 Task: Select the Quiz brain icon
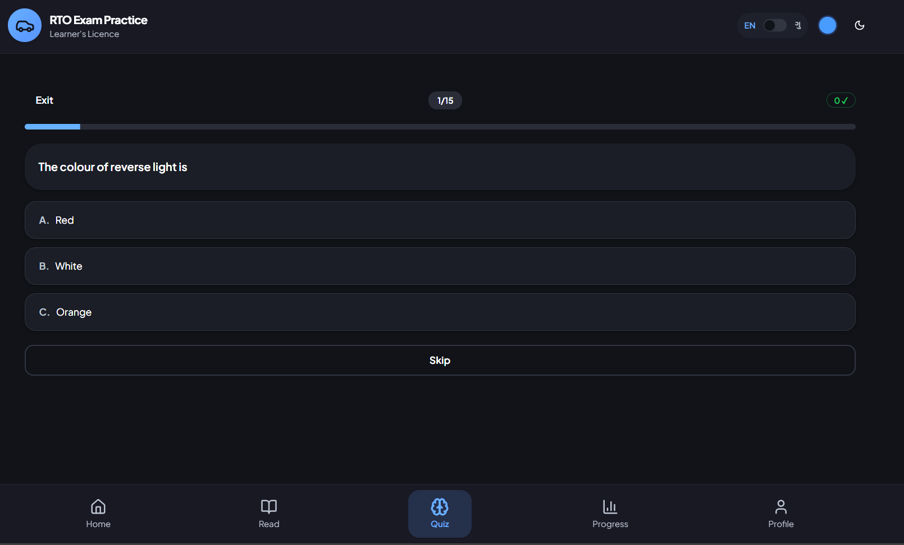click(x=440, y=507)
